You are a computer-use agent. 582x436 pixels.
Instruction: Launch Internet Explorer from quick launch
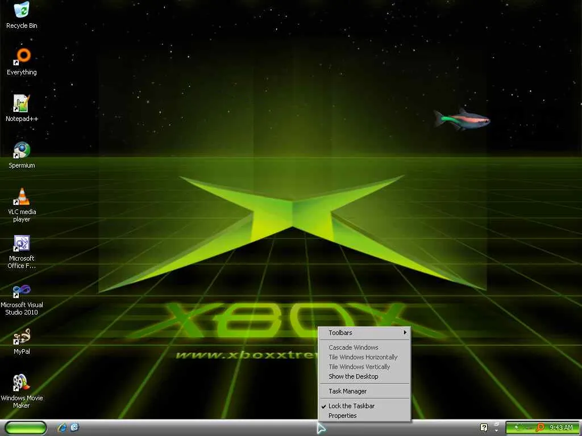point(62,427)
